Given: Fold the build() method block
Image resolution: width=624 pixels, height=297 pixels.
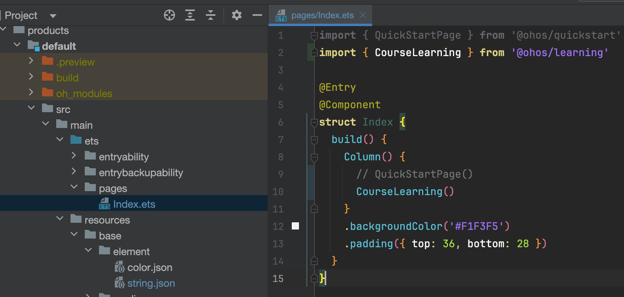Looking at the screenshot, I should pyautogui.click(x=314, y=139).
